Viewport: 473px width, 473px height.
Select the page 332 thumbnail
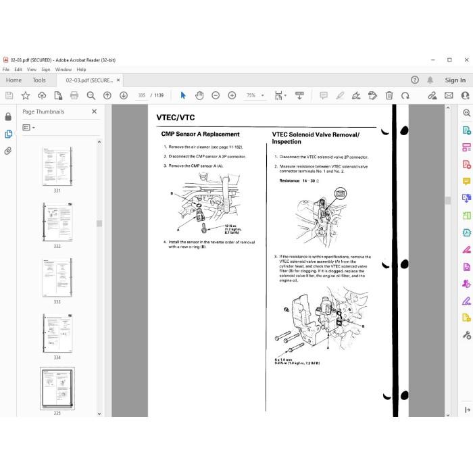57,222
